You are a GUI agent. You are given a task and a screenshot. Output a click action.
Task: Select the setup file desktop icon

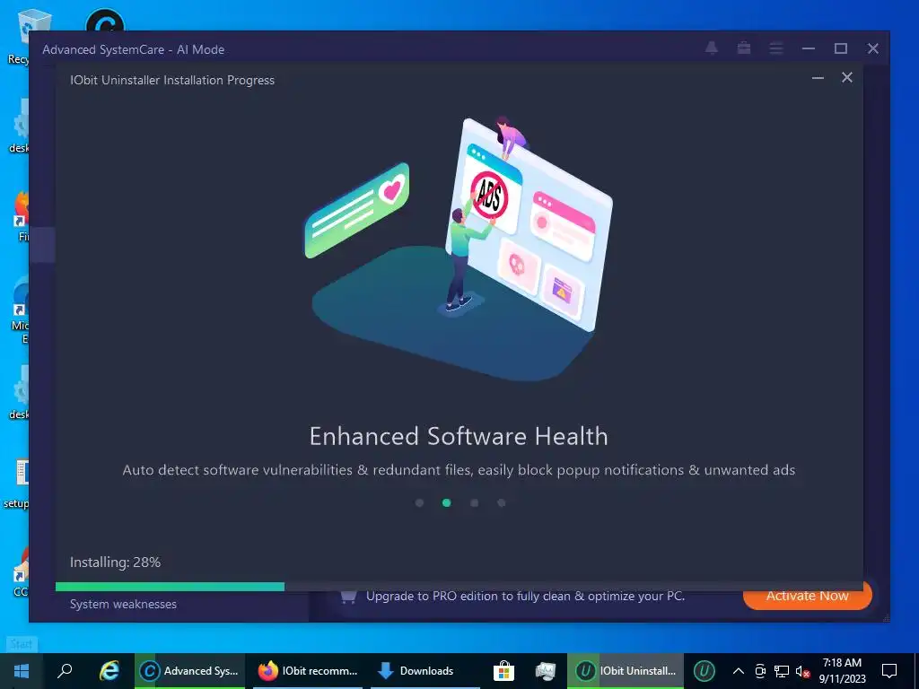pyautogui.click(x=16, y=484)
